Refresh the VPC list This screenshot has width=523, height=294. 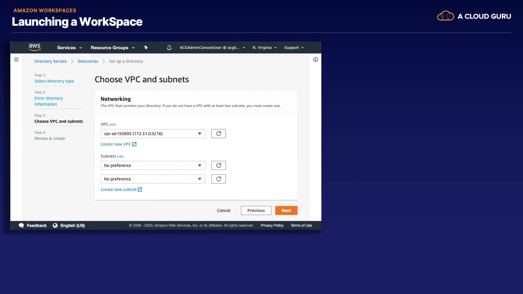point(218,134)
